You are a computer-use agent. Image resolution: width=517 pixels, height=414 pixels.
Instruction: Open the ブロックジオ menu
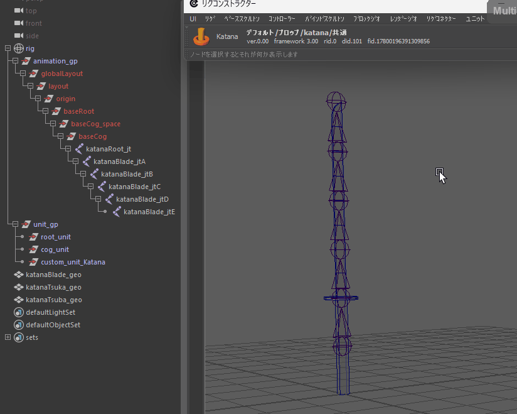click(366, 19)
